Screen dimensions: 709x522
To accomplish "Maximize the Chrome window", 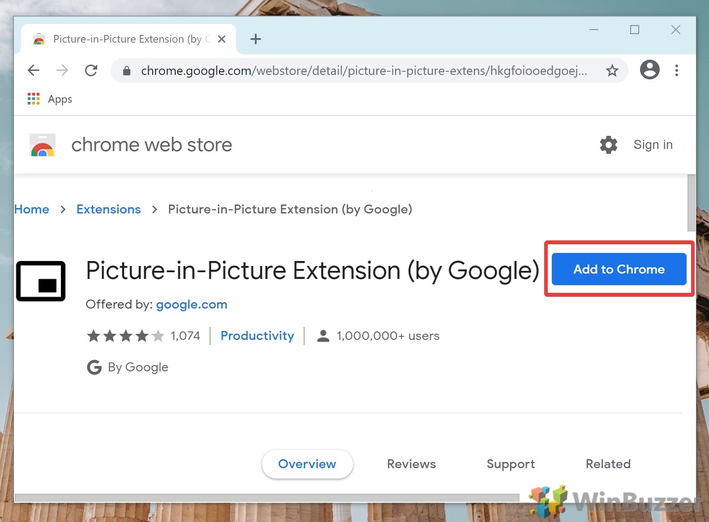I will [x=635, y=30].
